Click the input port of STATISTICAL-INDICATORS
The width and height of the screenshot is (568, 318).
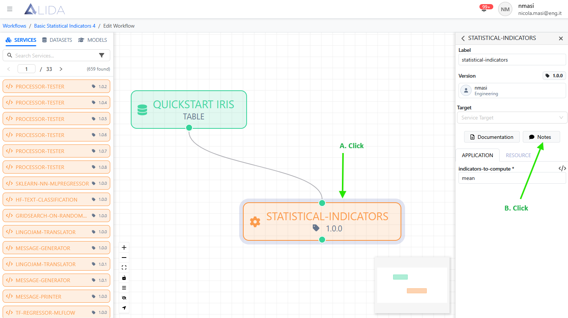click(x=322, y=203)
